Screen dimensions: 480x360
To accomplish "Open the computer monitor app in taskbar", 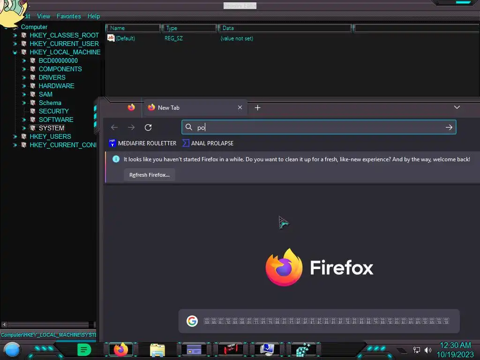I will pos(267,350).
